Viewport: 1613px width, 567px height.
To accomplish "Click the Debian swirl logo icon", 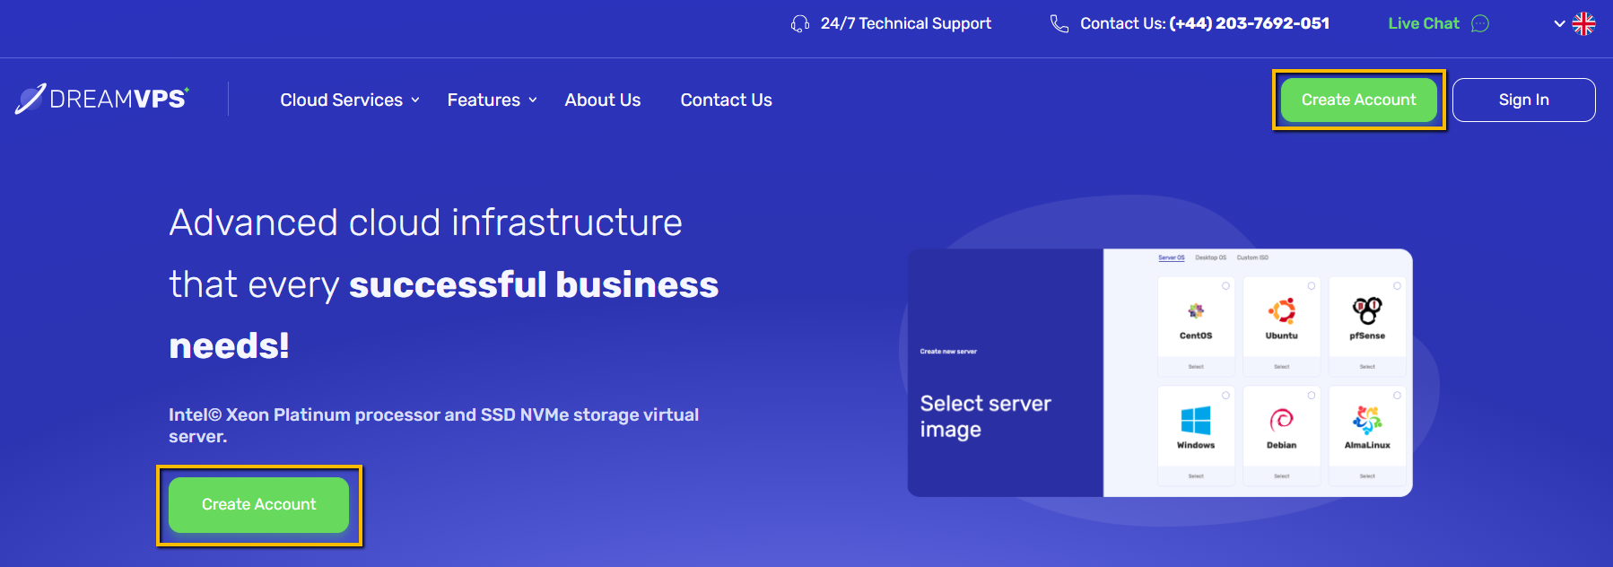I will pos(1281,420).
